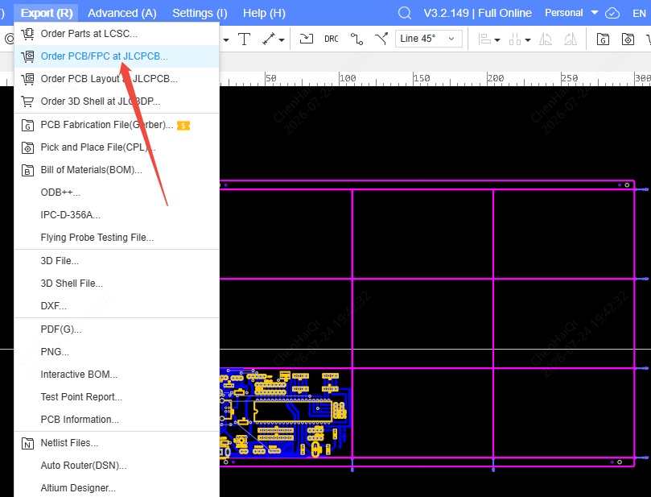Choose Bill of Materials (BOM)
This screenshot has height=497, width=651.
(x=117, y=169)
